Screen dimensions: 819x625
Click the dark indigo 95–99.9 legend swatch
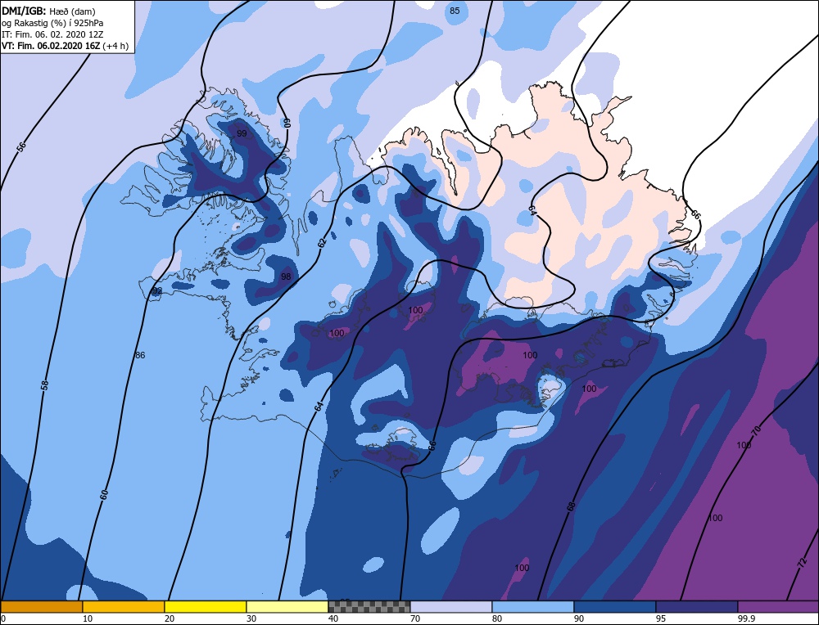tap(697, 606)
